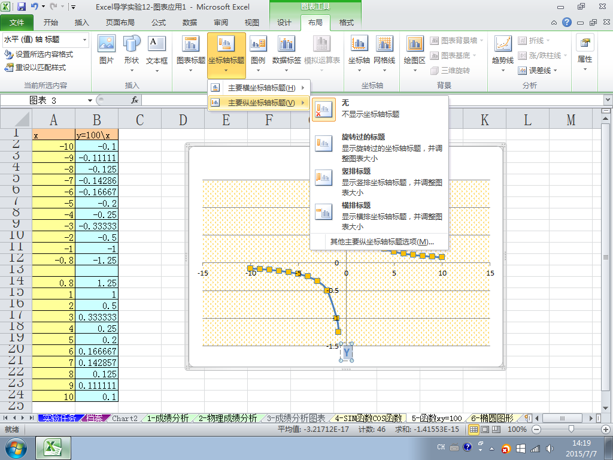613x460 pixels.
Task: Open the Gridlines (网格线) menu
Action: click(x=384, y=53)
